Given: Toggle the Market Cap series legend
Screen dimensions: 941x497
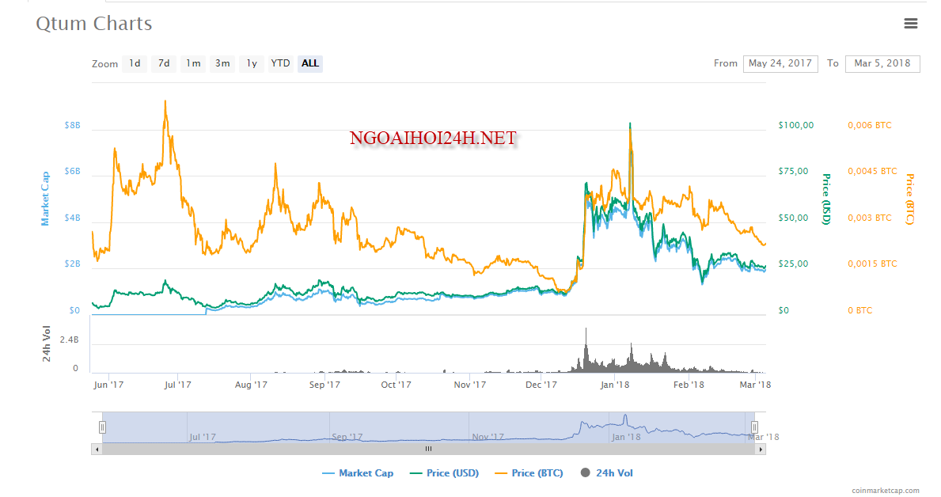Looking at the screenshot, I should tap(358, 473).
